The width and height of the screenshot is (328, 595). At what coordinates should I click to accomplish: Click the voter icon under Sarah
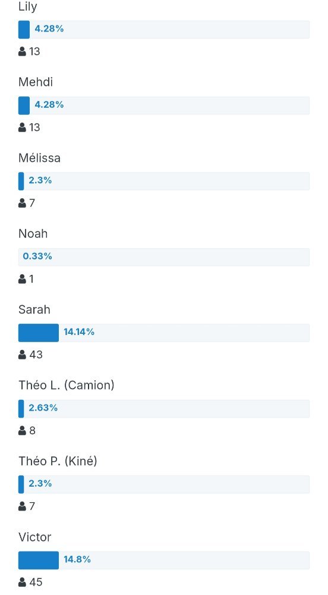pyautogui.click(x=22, y=355)
